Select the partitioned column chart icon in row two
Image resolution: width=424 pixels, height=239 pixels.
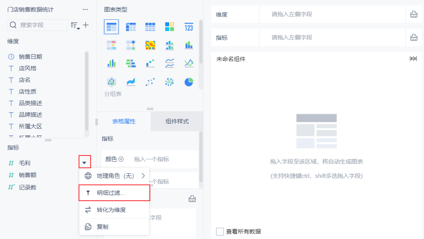[x=170, y=45]
